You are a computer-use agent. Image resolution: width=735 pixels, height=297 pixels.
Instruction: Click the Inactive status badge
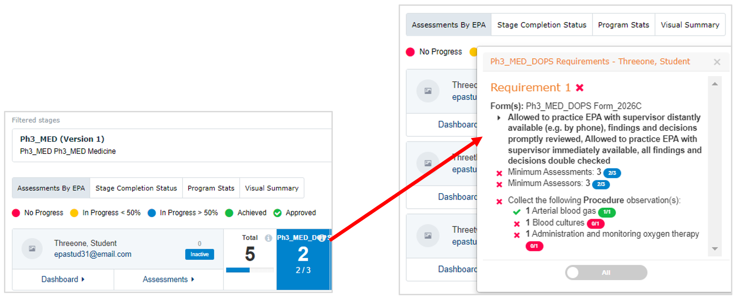(199, 254)
